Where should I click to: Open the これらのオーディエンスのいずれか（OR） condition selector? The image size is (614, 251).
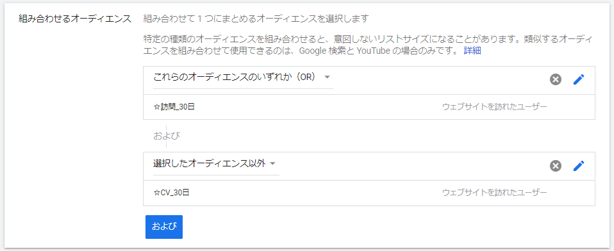click(x=243, y=77)
